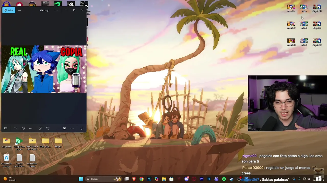Open Microsoft Store from taskbar

click(x=171, y=179)
